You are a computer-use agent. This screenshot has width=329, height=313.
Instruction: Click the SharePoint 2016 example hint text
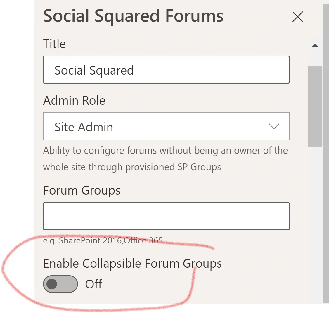(x=103, y=240)
